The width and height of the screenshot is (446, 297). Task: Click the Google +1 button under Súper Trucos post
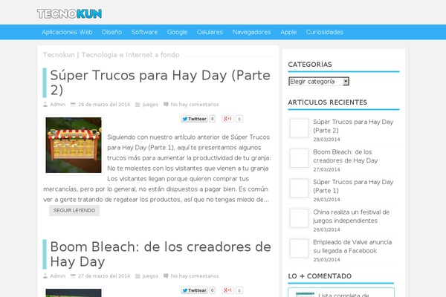coord(228,119)
